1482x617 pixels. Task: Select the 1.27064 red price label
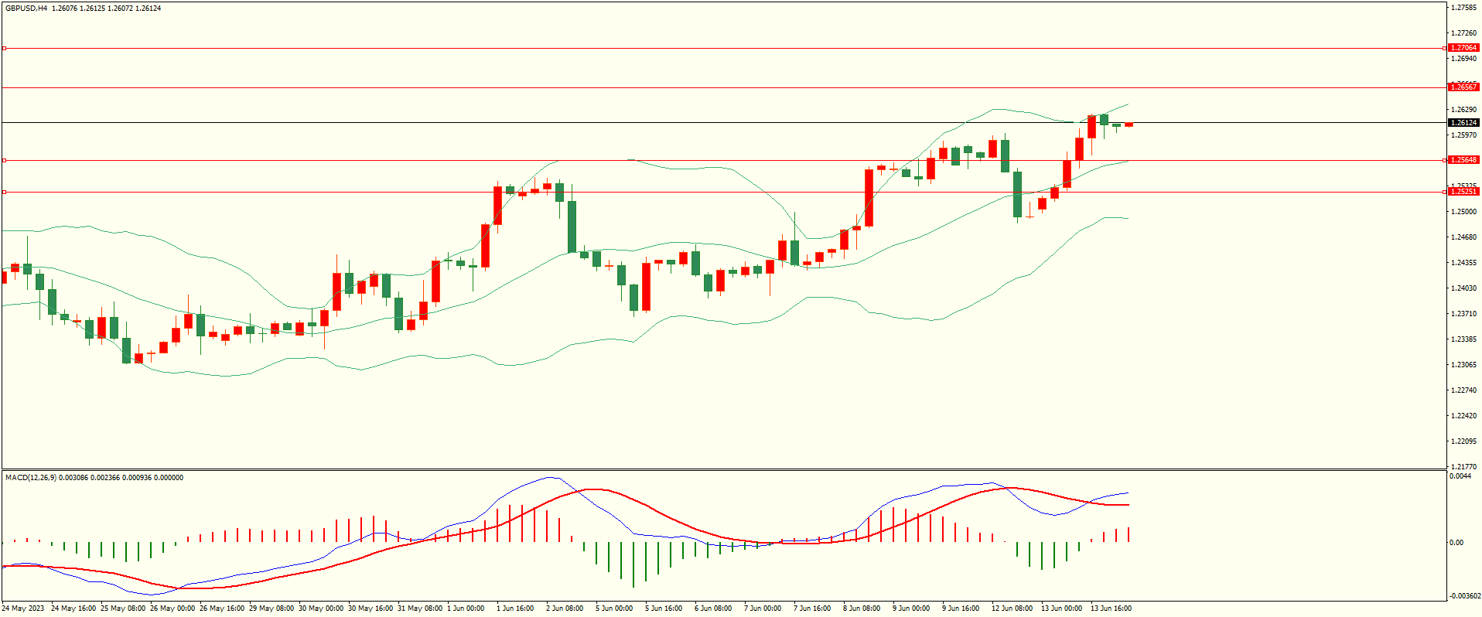click(x=1463, y=48)
